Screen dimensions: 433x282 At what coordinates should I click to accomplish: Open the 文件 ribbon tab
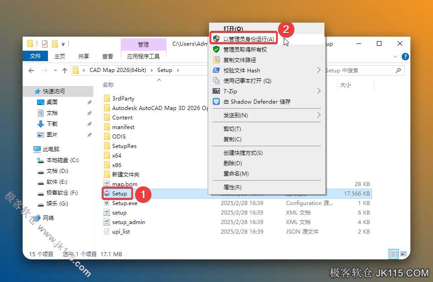coord(35,56)
